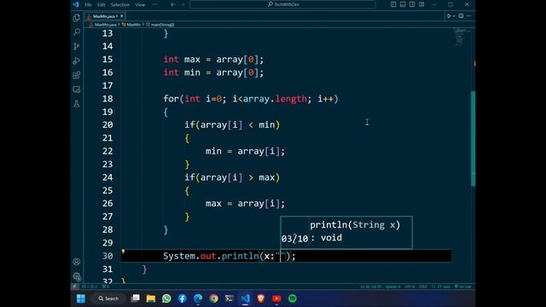This screenshot has width=546, height=307.
Task: Expand the hidden menus ellipsis in menu bar
Action: [154, 4]
